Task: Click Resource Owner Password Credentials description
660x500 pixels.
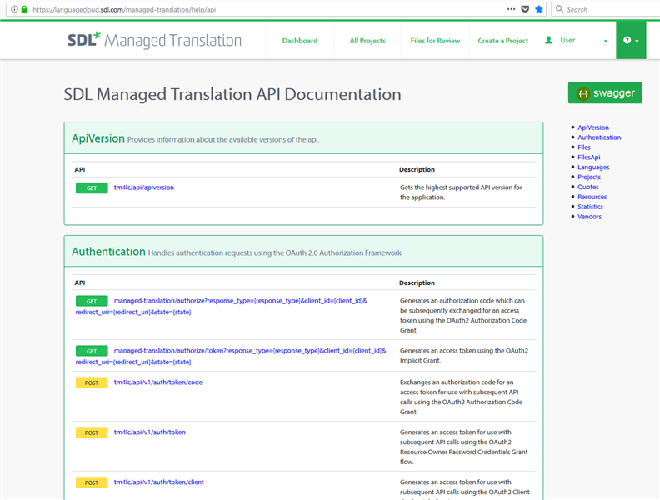Action: [x=463, y=447]
